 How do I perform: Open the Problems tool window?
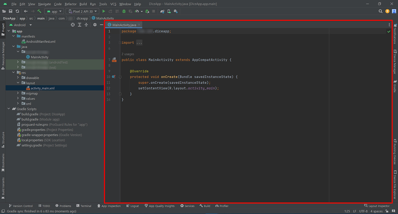pos(63,206)
